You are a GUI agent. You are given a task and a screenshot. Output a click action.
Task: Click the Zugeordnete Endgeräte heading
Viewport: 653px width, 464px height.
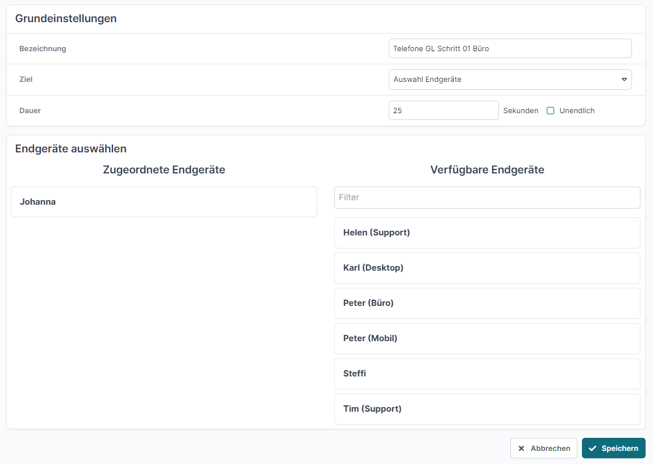coord(164,169)
